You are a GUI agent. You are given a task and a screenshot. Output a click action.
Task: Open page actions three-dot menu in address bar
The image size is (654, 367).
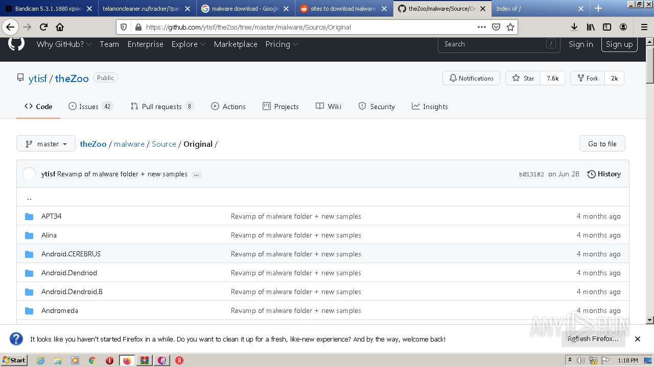[x=482, y=27]
